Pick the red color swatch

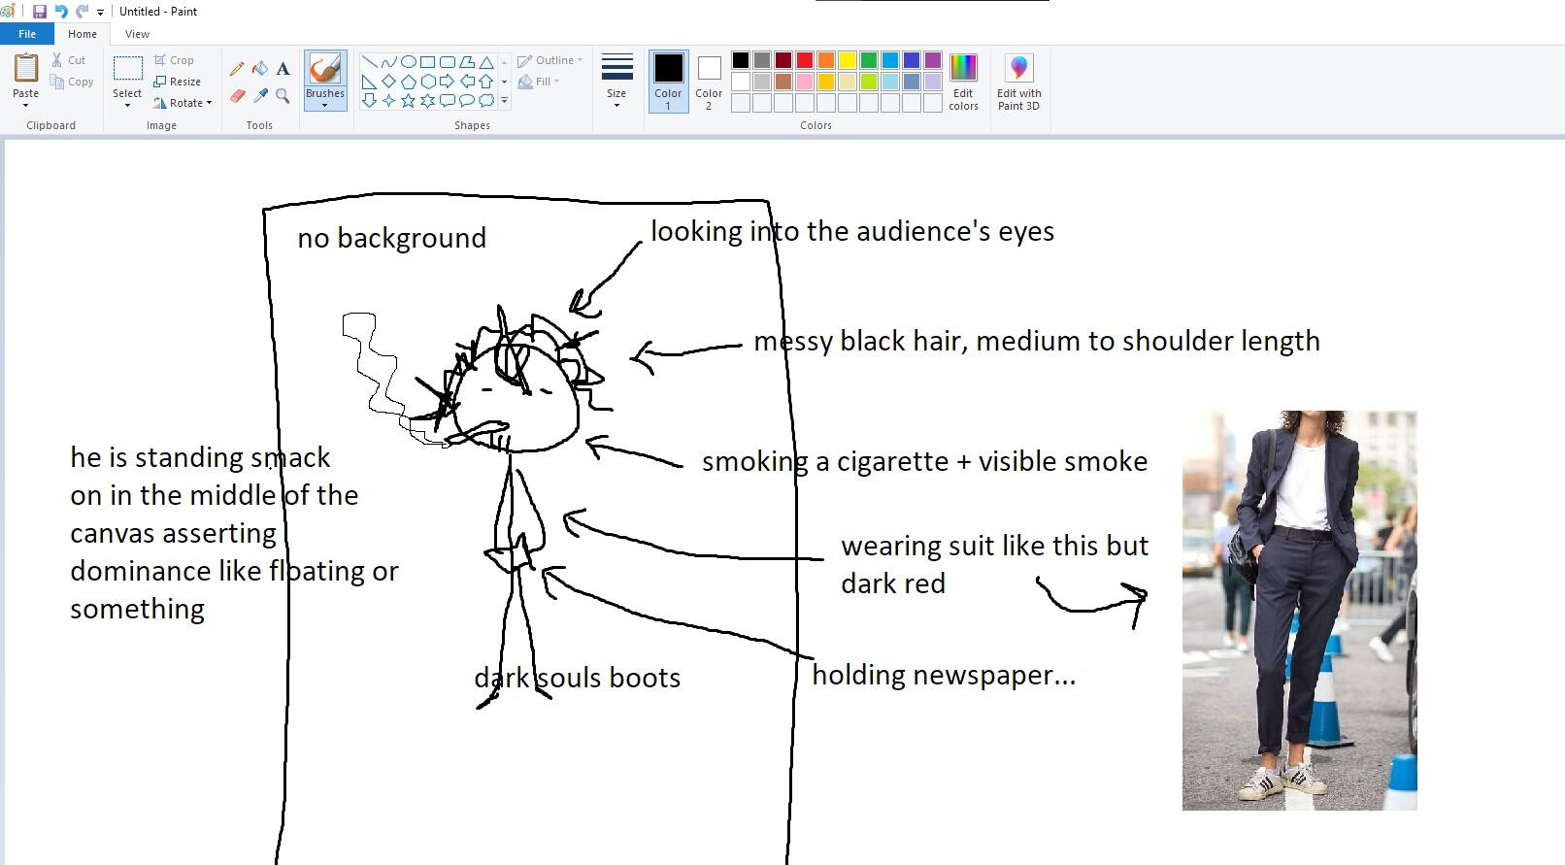pyautogui.click(x=805, y=60)
